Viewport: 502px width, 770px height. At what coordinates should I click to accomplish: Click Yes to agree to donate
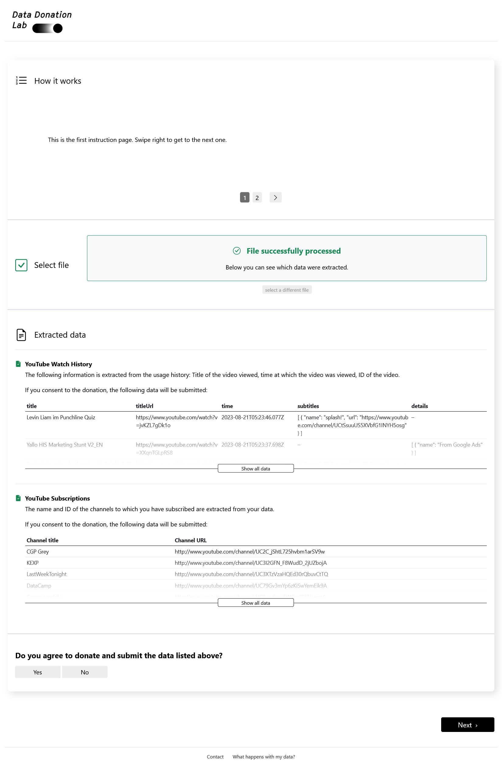click(x=37, y=672)
